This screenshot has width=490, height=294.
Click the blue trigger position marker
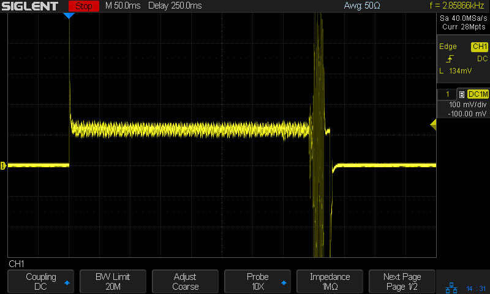pos(69,15)
